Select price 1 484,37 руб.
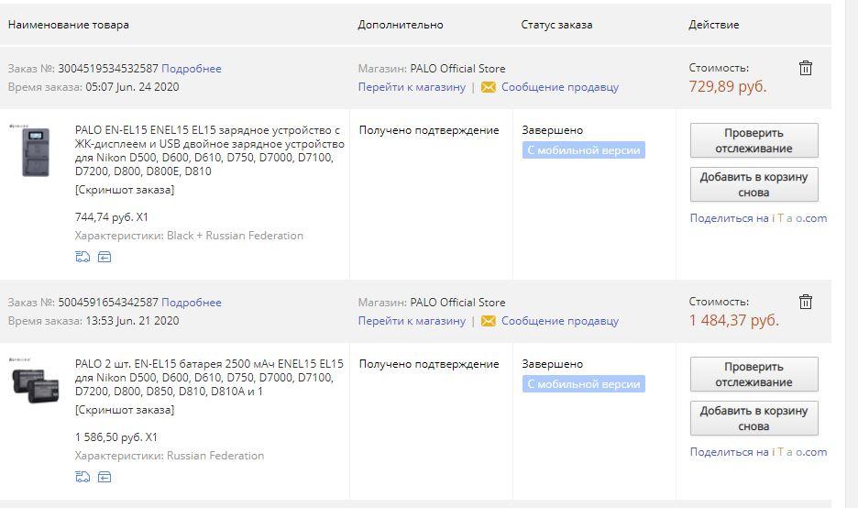 click(733, 320)
